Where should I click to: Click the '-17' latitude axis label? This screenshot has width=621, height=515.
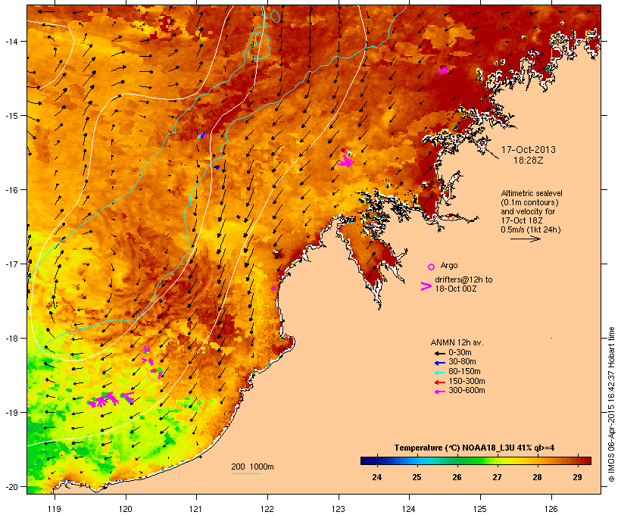(11, 264)
